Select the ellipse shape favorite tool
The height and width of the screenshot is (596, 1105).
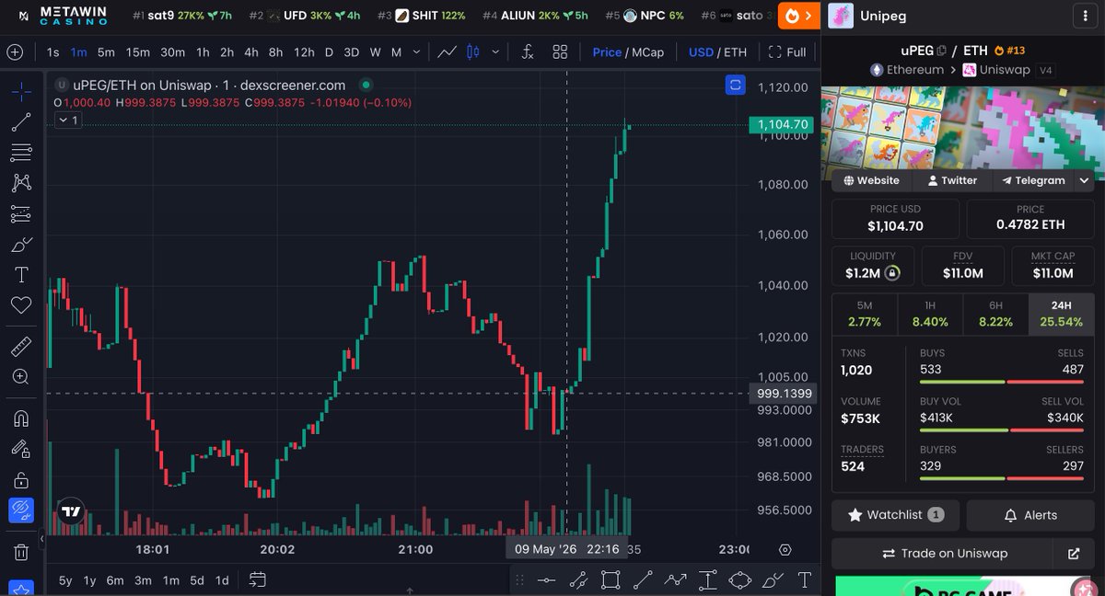[740, 579]
